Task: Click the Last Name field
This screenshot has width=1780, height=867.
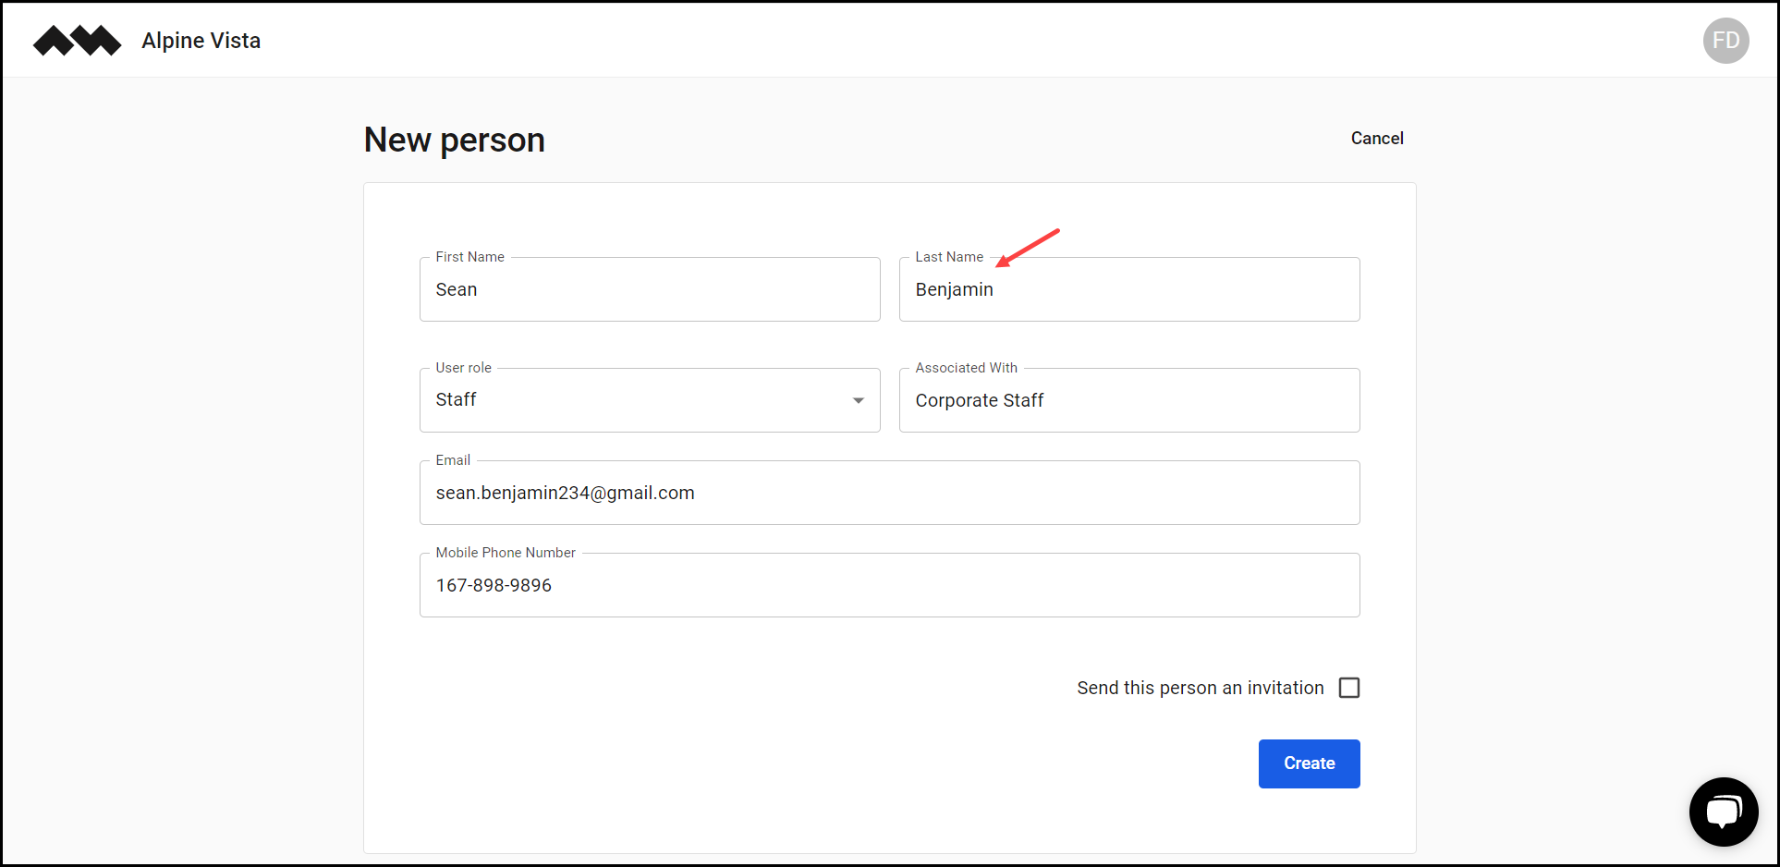Action: coord(1128,288)
